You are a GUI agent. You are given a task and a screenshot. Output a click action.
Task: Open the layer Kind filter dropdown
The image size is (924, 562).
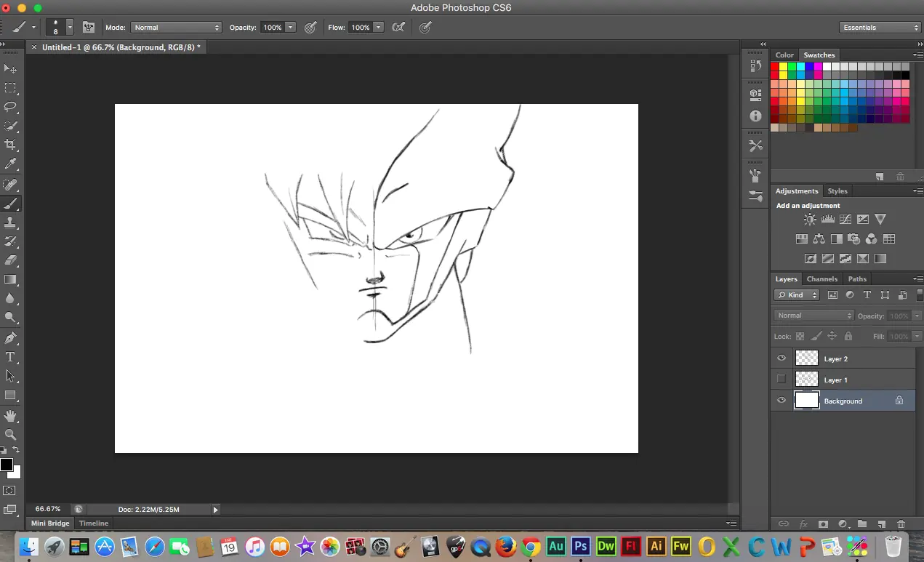click(797, 295)
